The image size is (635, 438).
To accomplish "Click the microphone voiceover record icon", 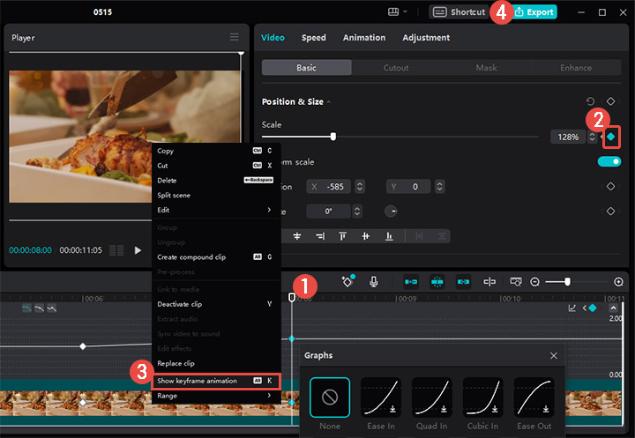I will coord(374,281).
